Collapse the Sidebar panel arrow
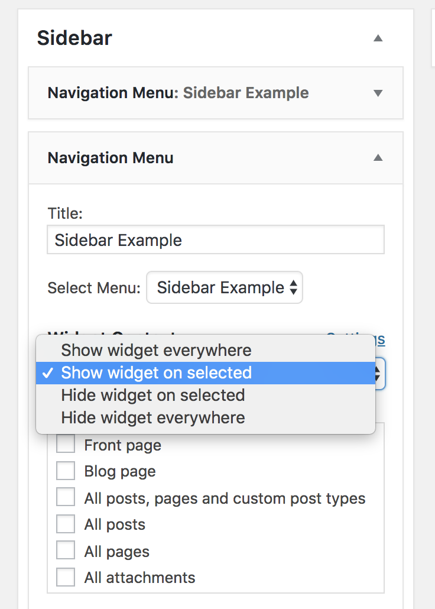This screenshot has height=609, width=435. tap(378, 38)
